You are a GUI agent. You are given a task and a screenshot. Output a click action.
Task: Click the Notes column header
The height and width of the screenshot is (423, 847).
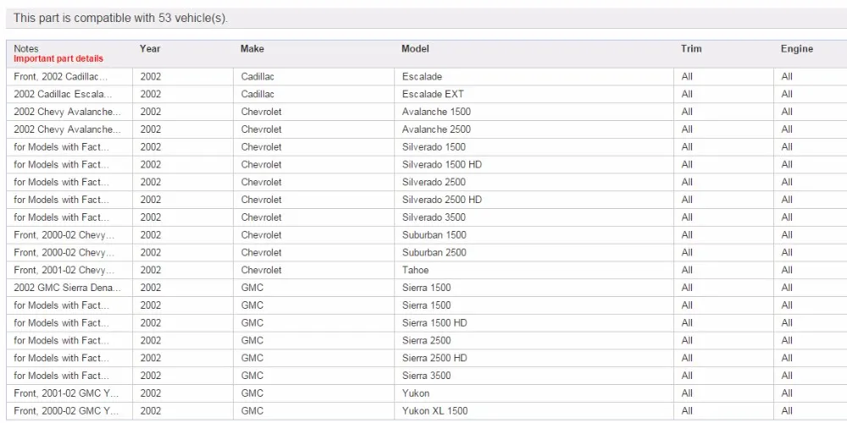pos(26,48)
